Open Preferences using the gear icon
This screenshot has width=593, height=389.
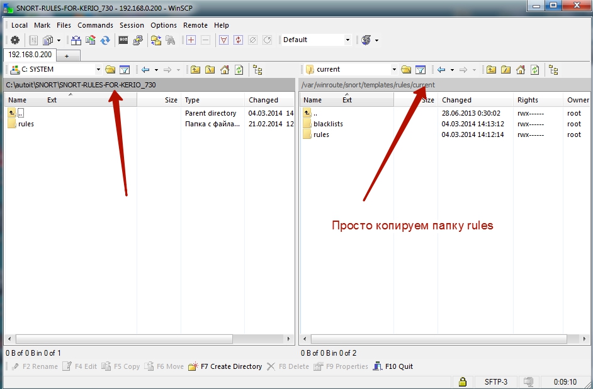click(14, 40)
